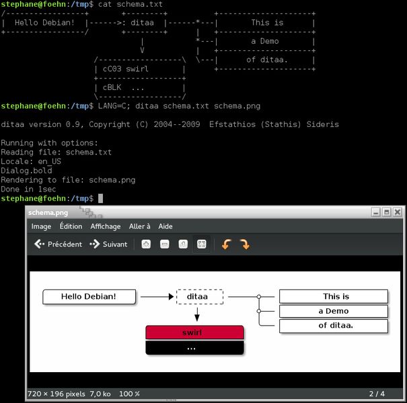Click the '2 / 4' image counter
Image resolution: width=407 pixels, height=403 pixels.
point(377,394)
